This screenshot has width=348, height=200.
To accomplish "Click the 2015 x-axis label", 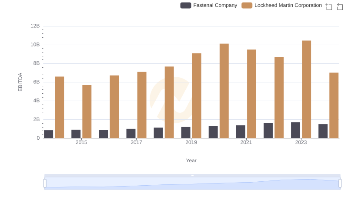I will [x=81, y=142].
